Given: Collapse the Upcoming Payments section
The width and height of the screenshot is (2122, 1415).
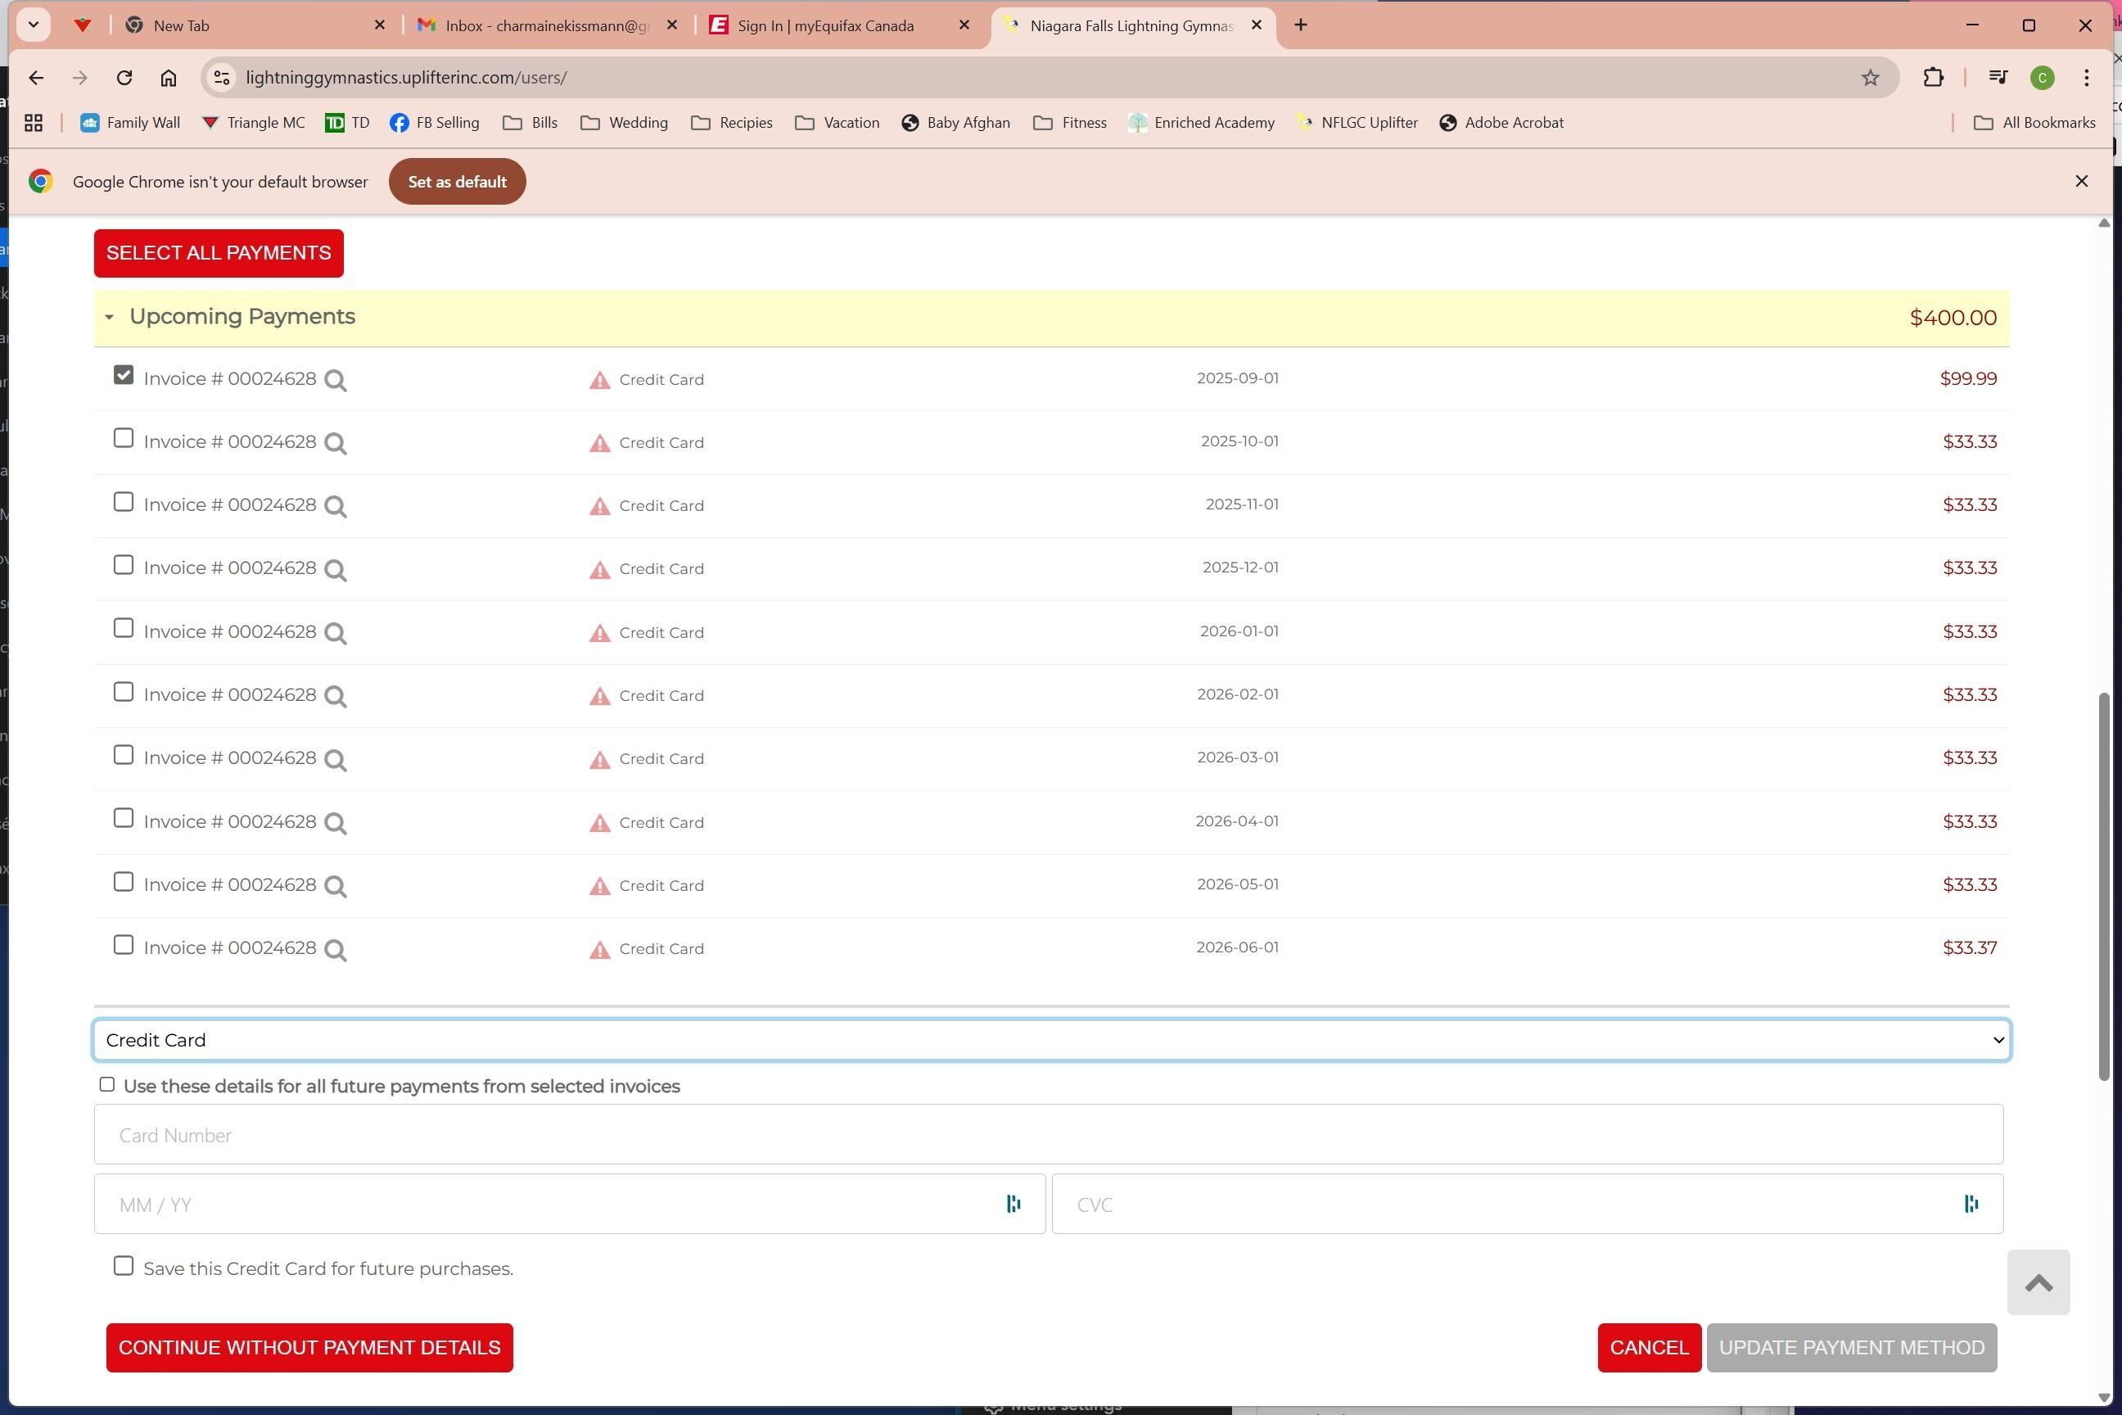Looking at the screenshot, I should pyautogui.click(x=109, y=317).
